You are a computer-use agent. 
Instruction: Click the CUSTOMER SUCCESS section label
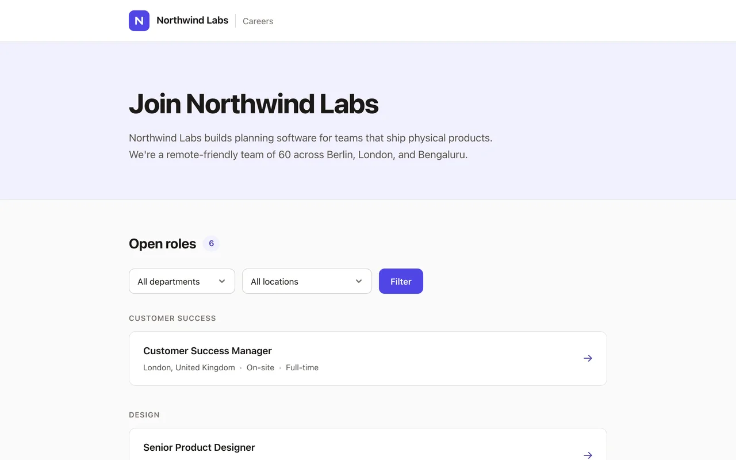(172, 318)
